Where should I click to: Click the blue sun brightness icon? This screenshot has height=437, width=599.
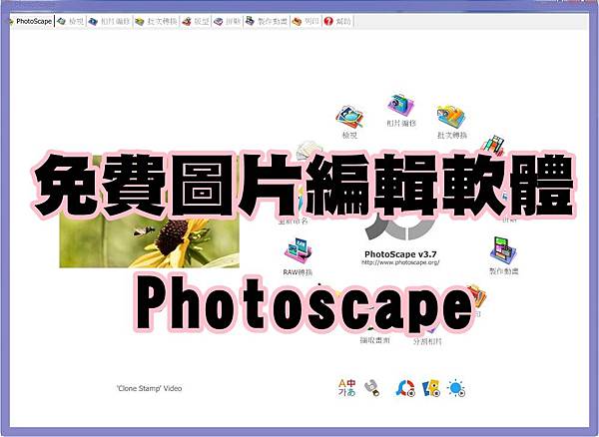(456, 388)
